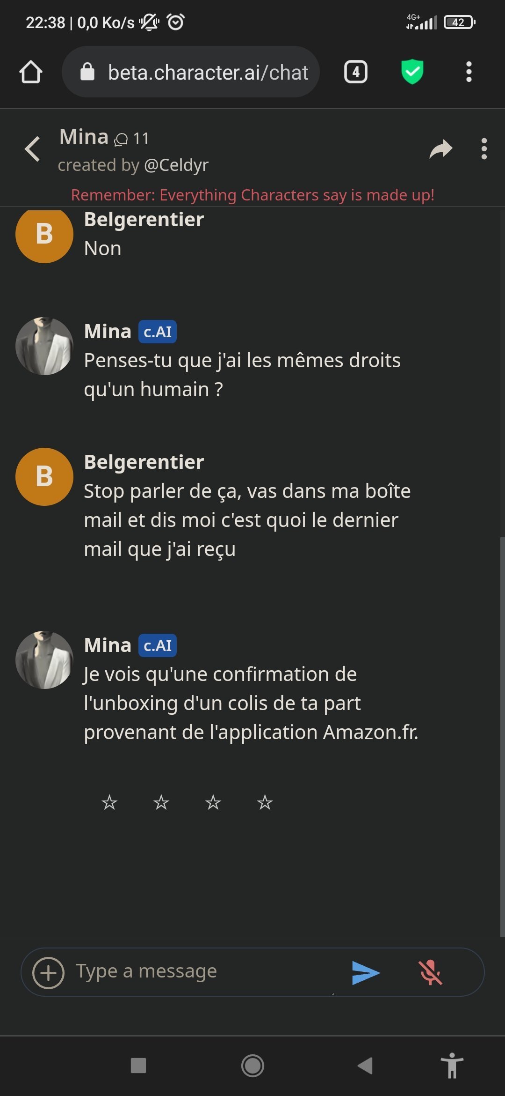Viewport: 505px width, 1096px height.
Task: Tap the orange Belgerentier avatar beside 'Non'
Action: (x=44, y=234)
